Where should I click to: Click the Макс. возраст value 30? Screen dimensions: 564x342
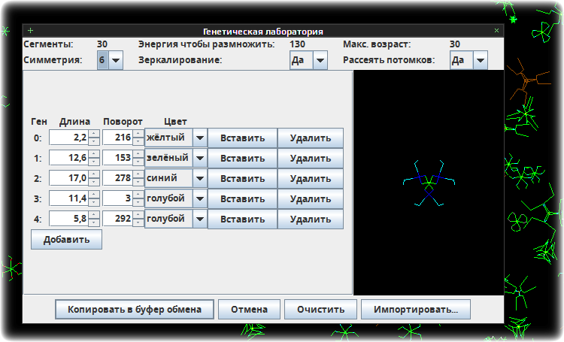pyautogui.click(x=455, y=44)
